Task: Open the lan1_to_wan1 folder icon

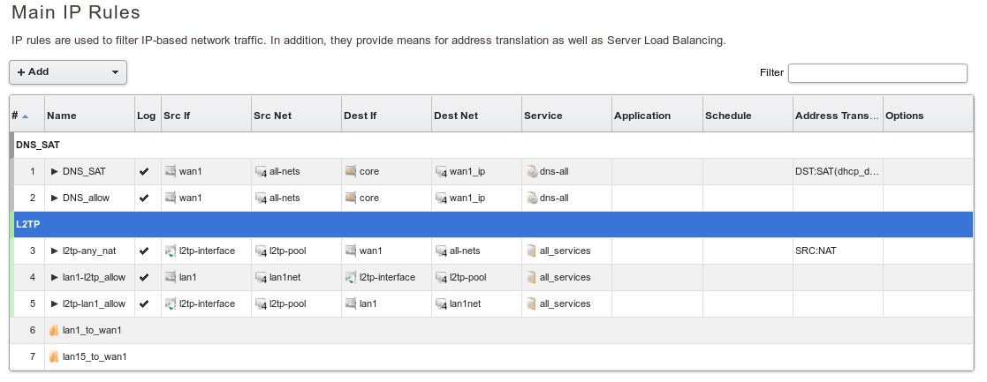Action: click(x=54, y=330)
